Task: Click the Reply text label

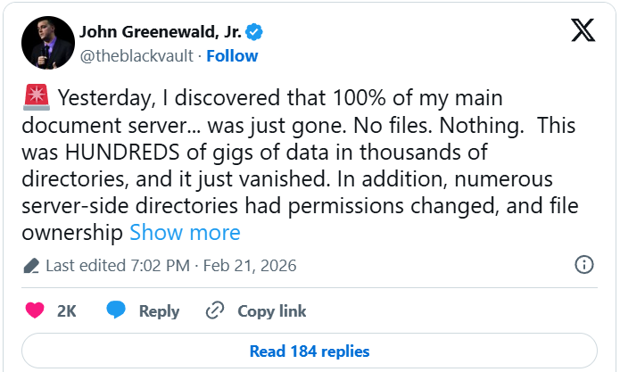Action: [159, 311]
